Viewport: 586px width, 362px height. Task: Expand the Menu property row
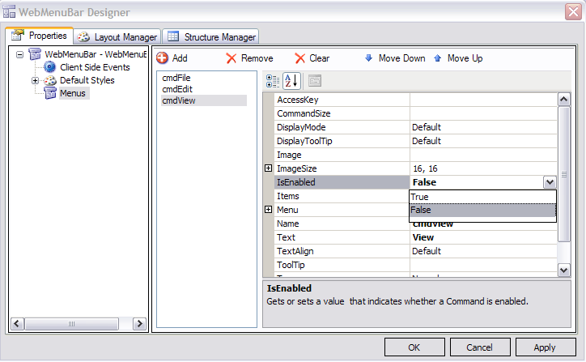269,210
